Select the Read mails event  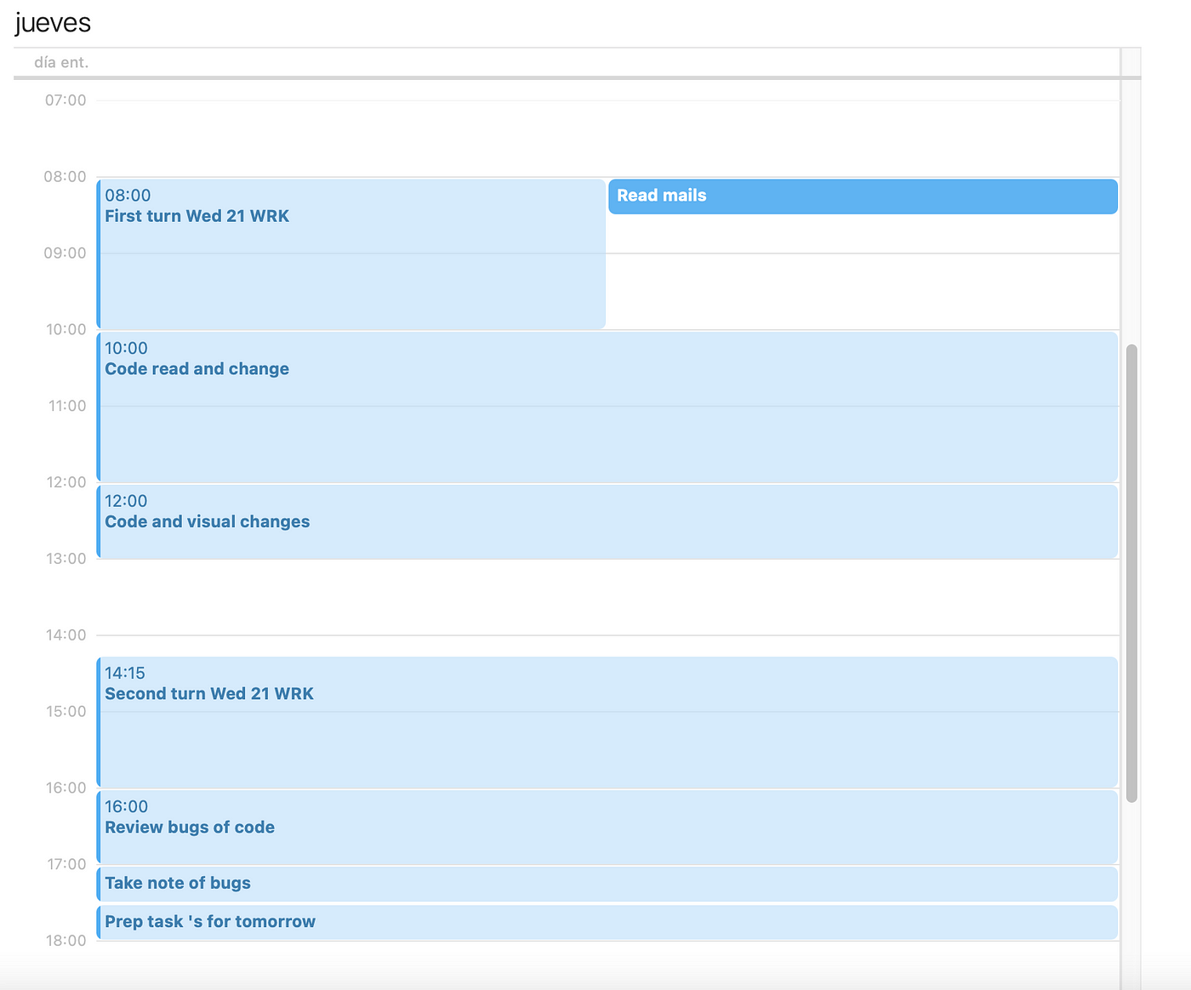[x=863, y=196]
